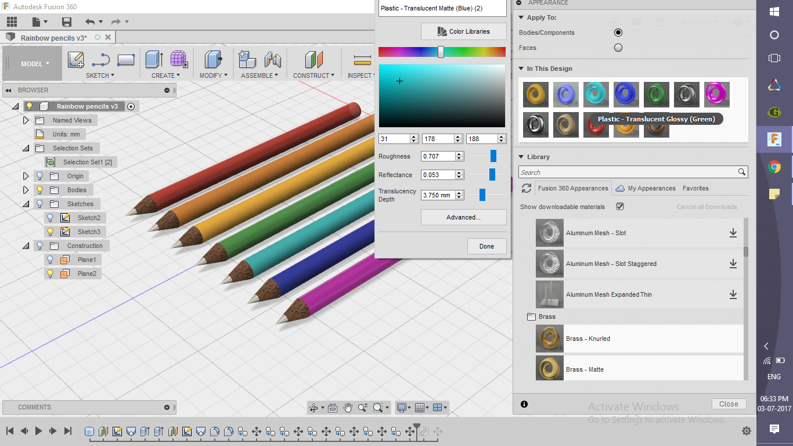Collapse the Library section
The height and width of the screenshot is (446, 793).
(521, 157)
